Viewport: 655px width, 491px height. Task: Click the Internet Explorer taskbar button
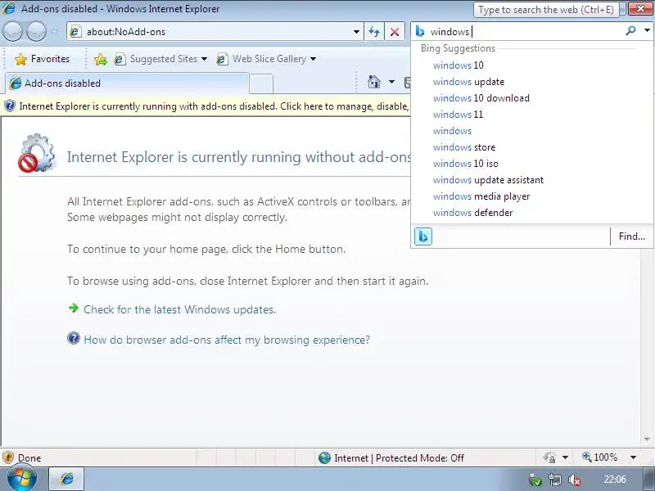[x=67, y=479]
